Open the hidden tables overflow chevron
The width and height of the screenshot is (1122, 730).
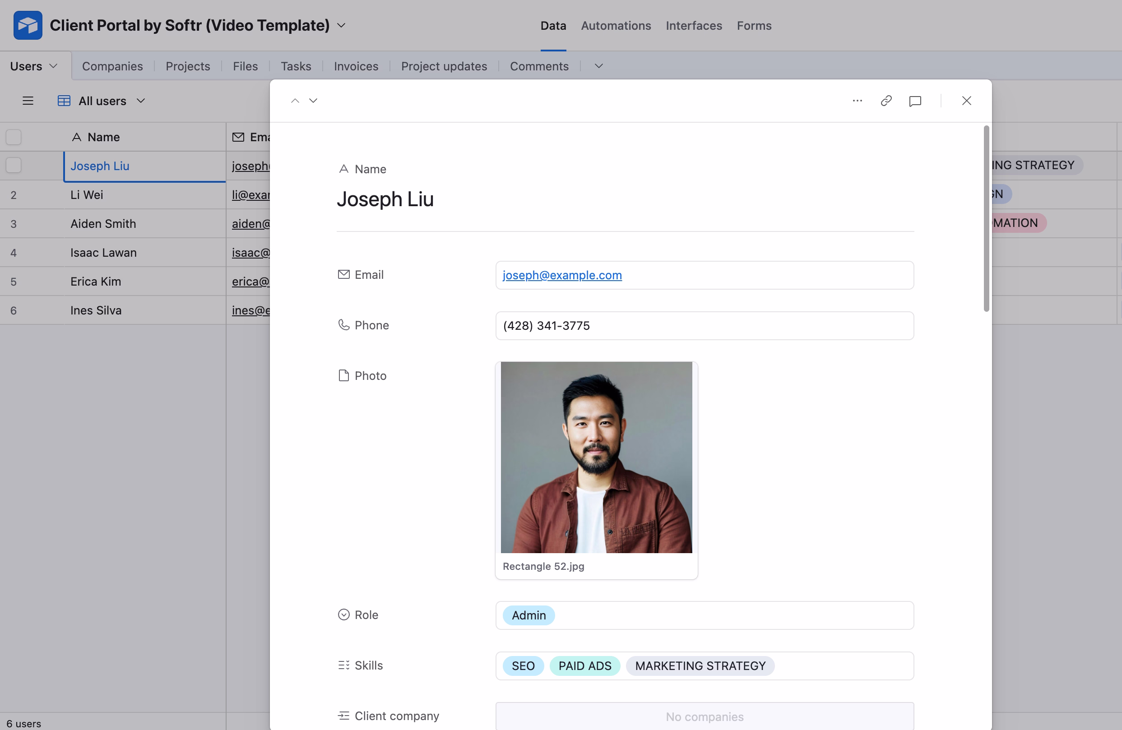tap(598, 66)
